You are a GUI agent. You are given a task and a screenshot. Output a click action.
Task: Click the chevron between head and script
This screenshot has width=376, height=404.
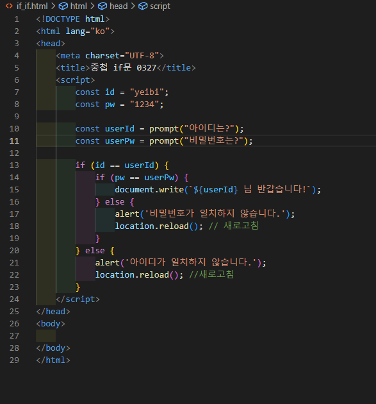[x=133, y=6]
